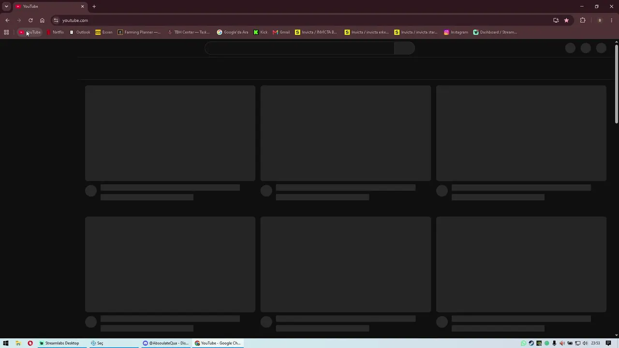The height and width of the screenshot is (348, 619).
Task: Open File Explorer from the taskbar
Action: point(18,343)
